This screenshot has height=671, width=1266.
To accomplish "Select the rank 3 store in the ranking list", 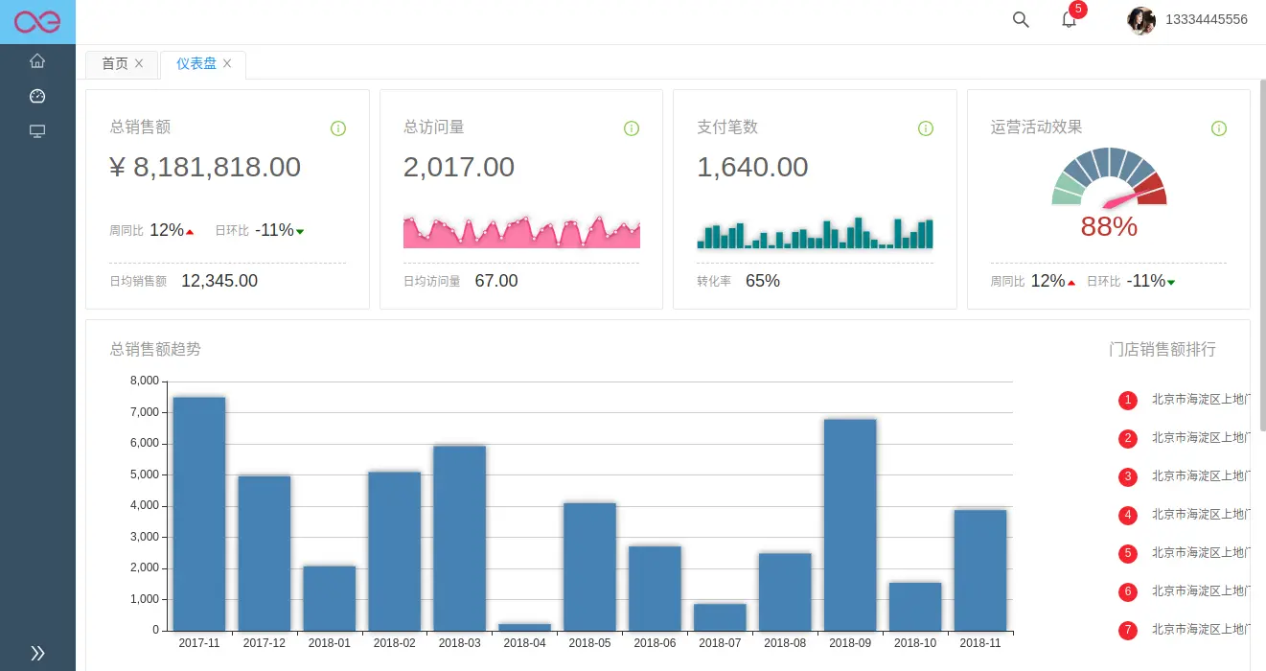I will click(1184, 476).
